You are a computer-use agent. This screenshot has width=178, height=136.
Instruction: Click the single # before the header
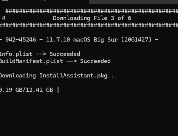click(3, 18)
